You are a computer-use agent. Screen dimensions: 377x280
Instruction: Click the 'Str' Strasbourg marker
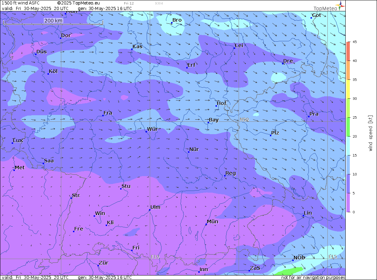71,198
